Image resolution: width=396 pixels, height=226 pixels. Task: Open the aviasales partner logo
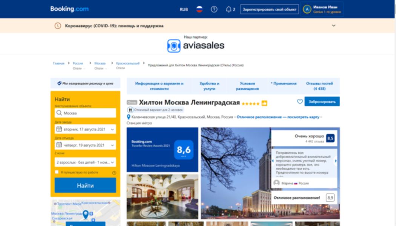click(x=196, y=46)
